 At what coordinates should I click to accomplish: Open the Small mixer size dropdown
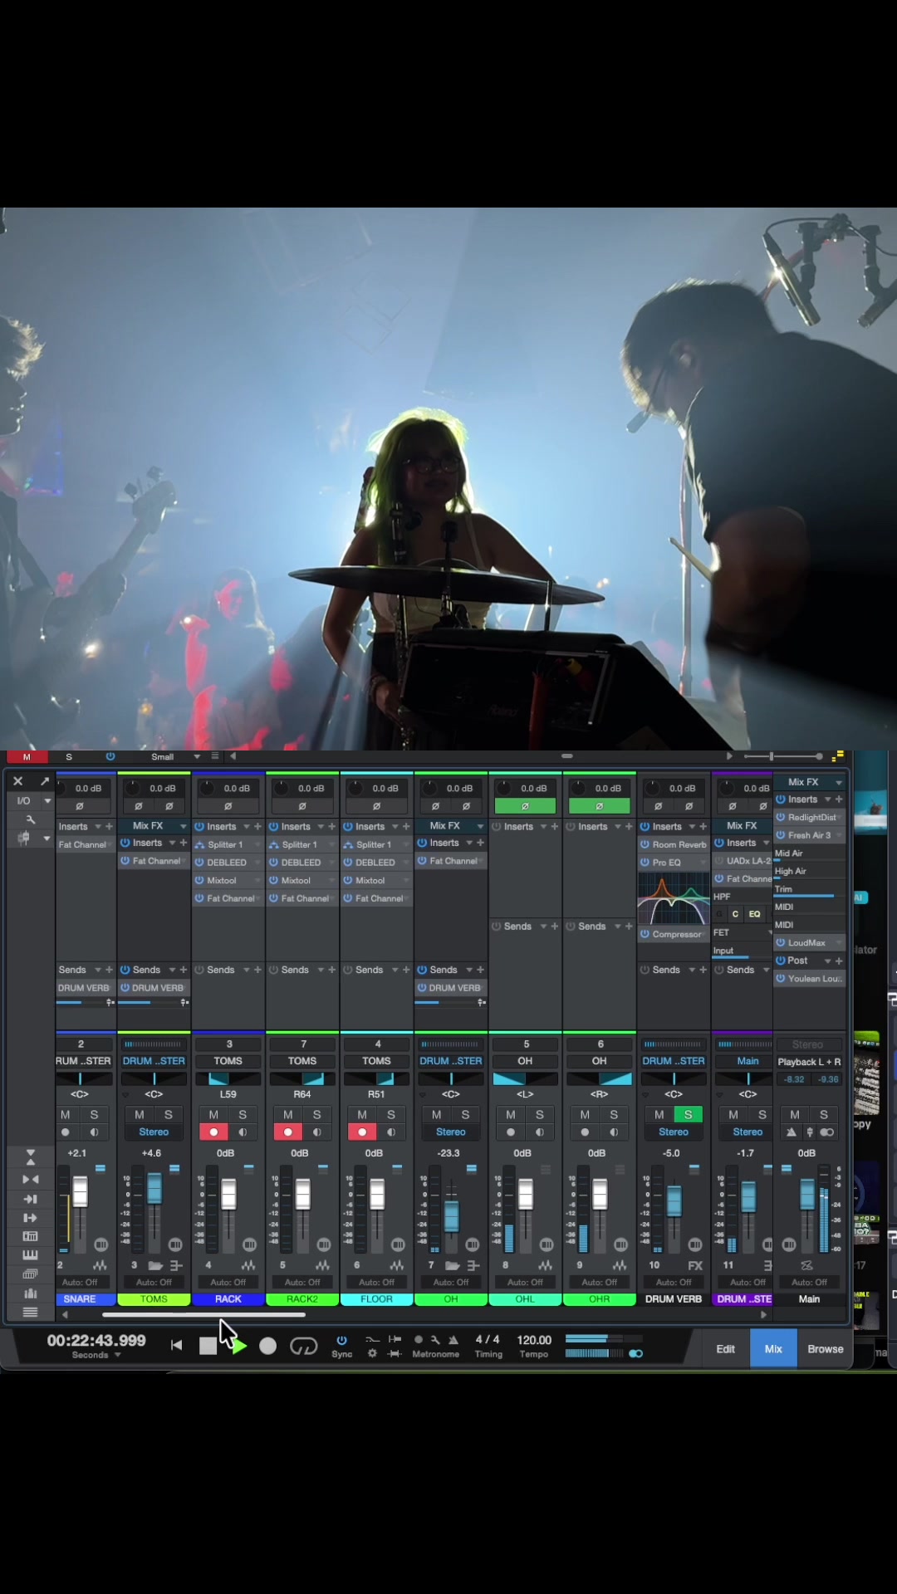click(x=175, y=756)
